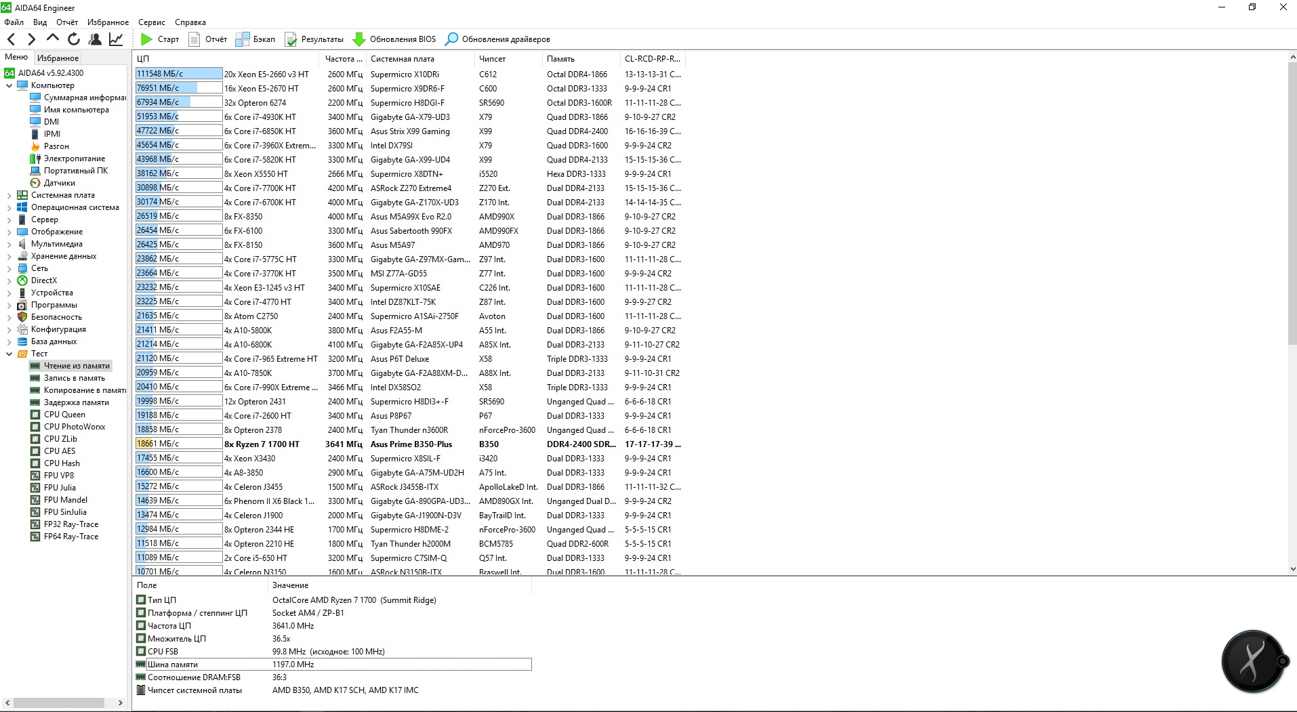Sort by the Чипсет column header

(x=508, y=59)
